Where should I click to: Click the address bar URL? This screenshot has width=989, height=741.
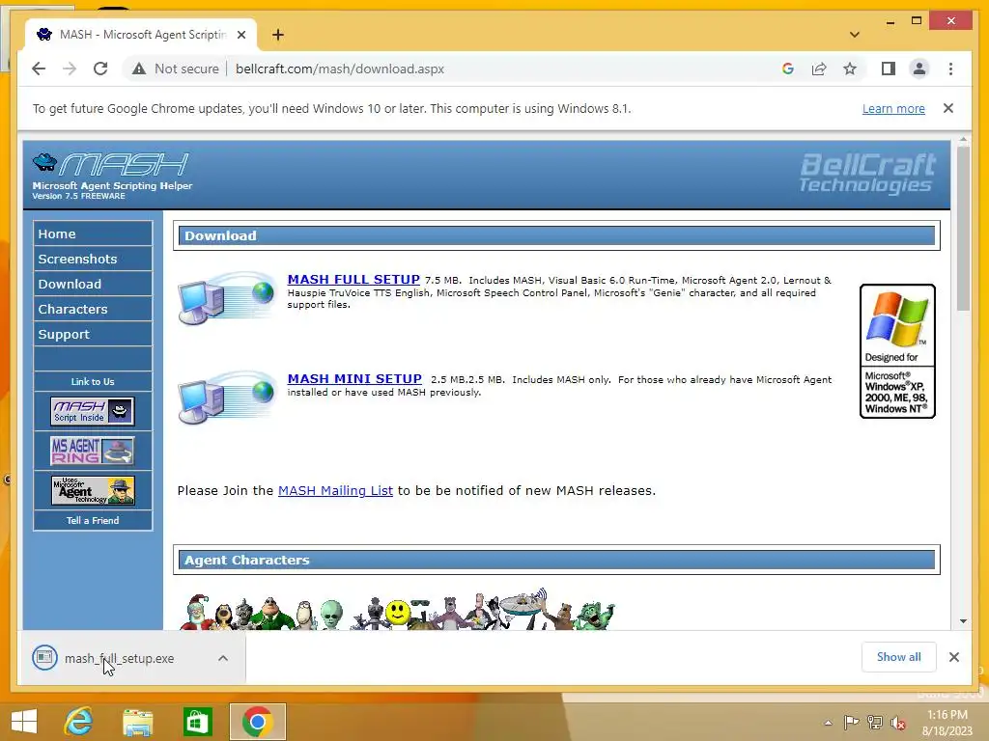339,69
